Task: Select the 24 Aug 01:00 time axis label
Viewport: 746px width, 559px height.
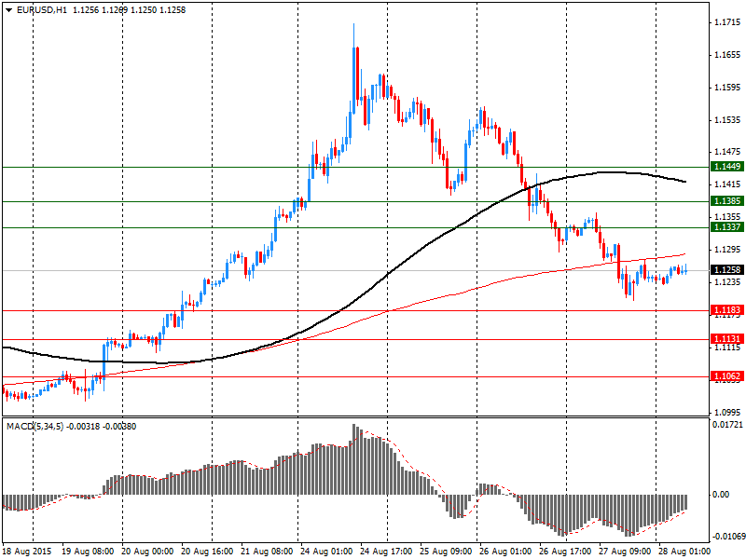Action: 326,552
